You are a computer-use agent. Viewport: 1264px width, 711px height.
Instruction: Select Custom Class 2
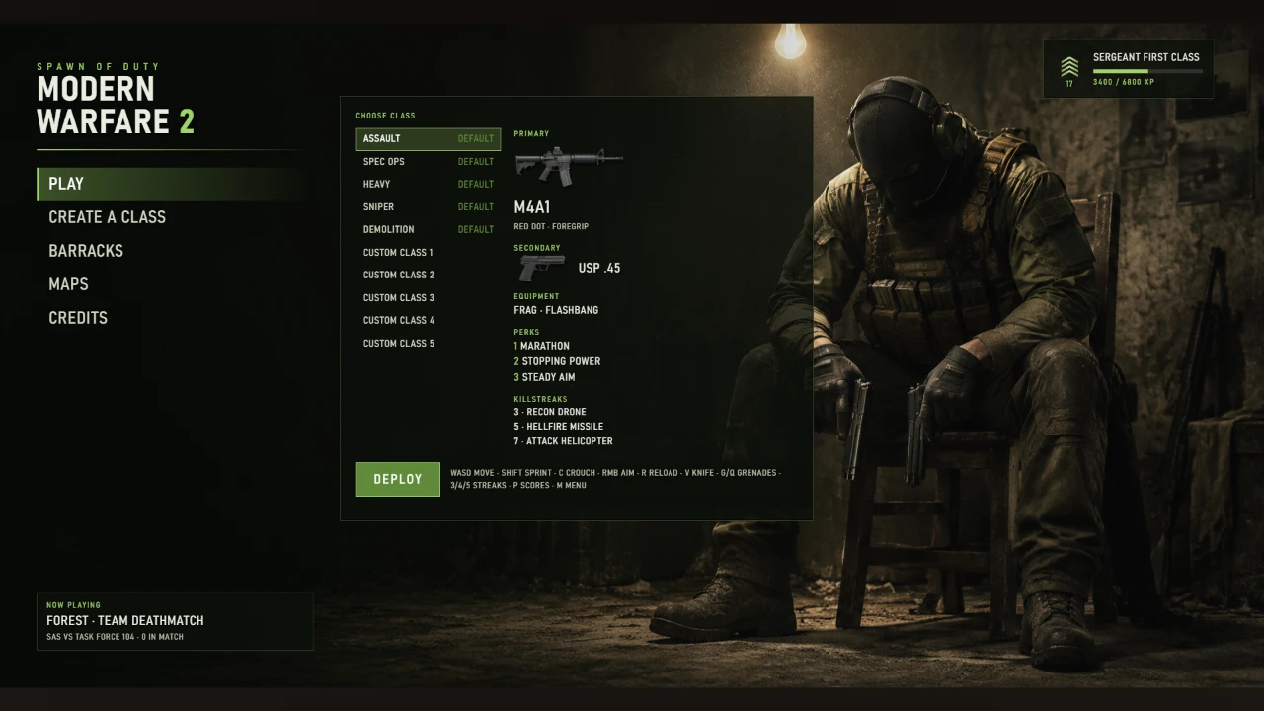(x=429, y=276)
